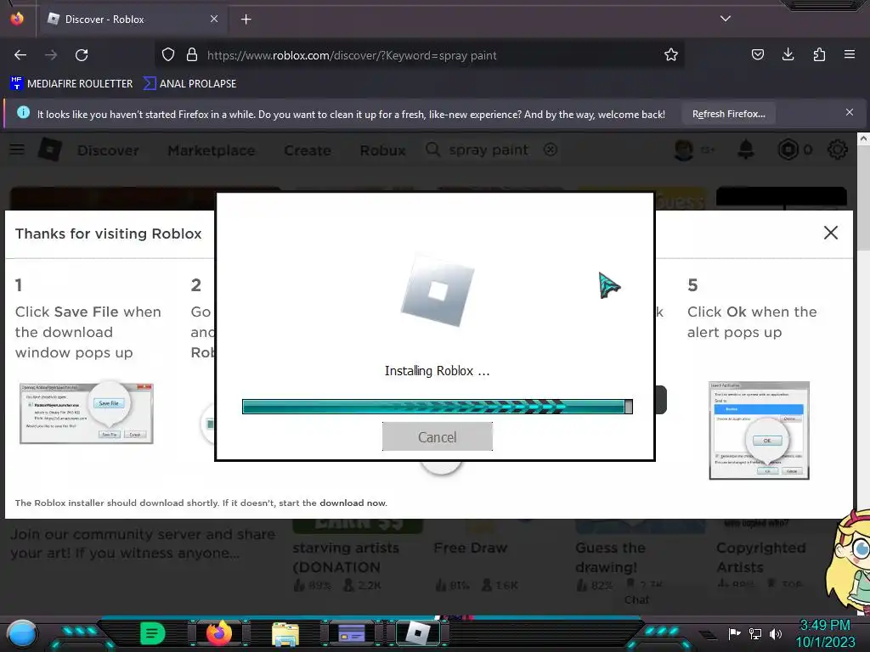Open the green notes app in taskbar

point(152,633)
